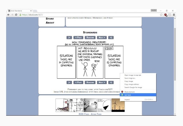
Task: Open the wind turbines comic thumbnail
Action: tap(118, 105)
